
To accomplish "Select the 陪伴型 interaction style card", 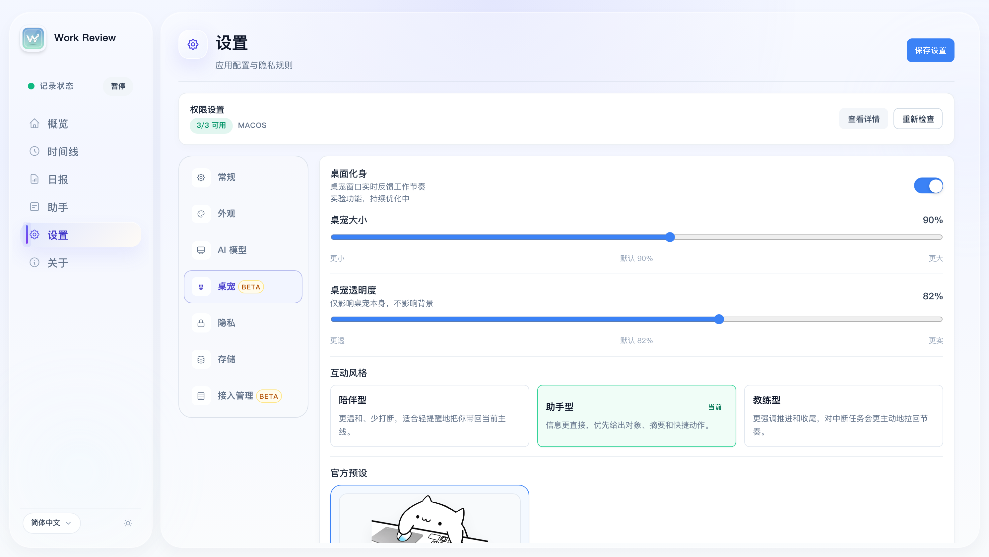I will coord(429,416).
